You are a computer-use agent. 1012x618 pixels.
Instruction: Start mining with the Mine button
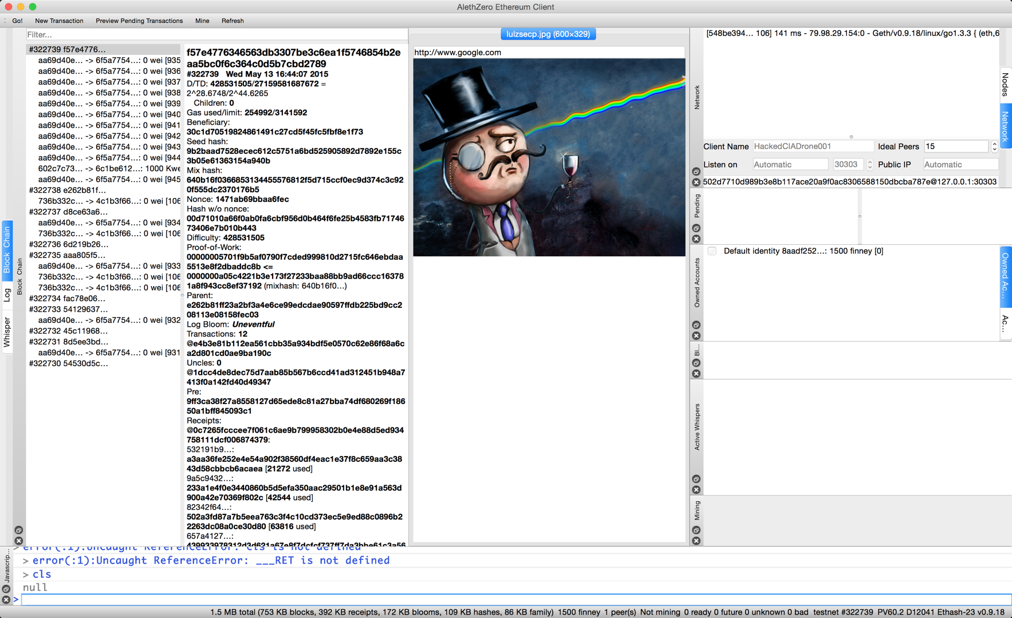click(202, 21)
